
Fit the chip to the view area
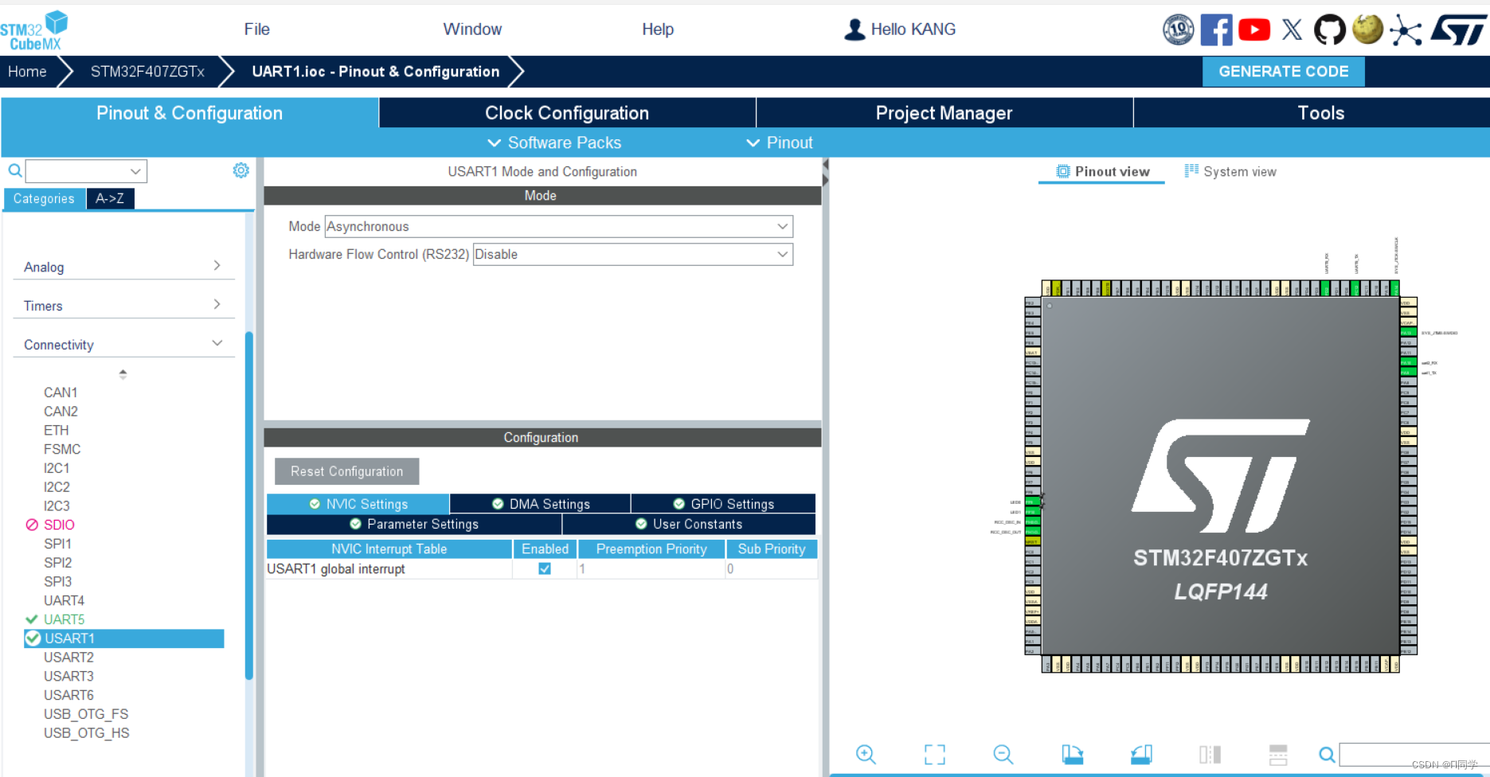pyautogui.click(x=935, y=754)
